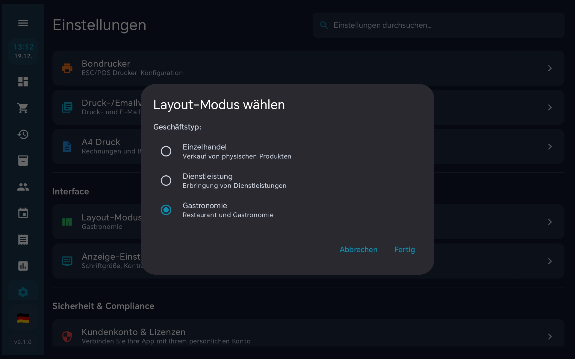Expand the Kundenkonto & Lizenzen chevron
The height and width of the screenshot is (359, 575).
pos(550,336)
